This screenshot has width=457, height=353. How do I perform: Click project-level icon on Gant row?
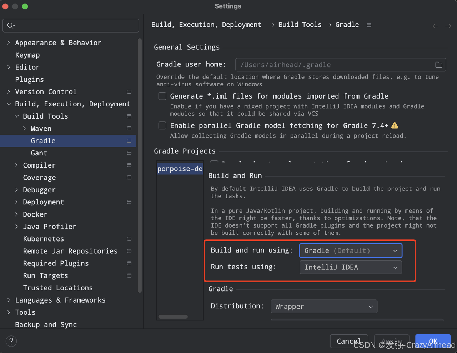129,153
